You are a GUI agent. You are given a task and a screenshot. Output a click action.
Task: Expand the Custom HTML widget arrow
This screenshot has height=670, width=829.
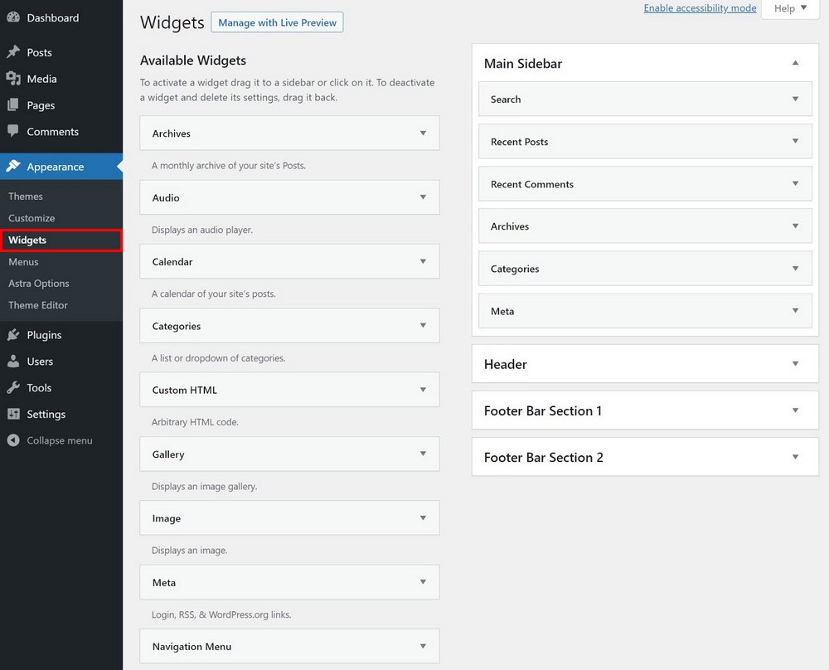[x=423, y=390]
